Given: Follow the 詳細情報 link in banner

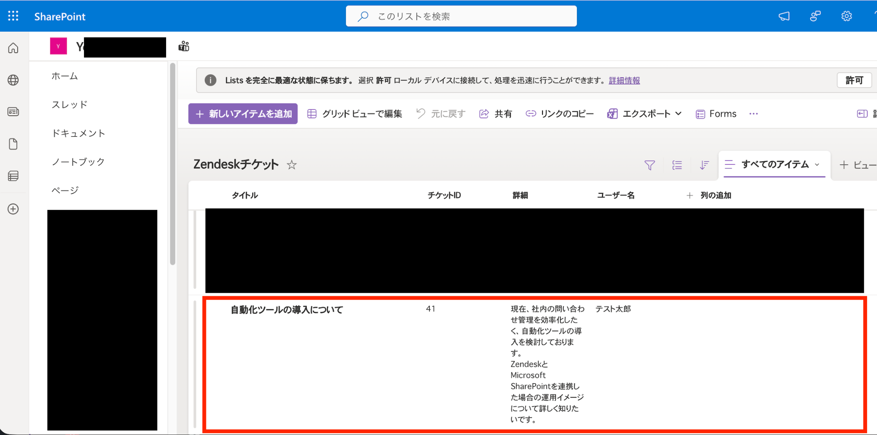Looking at the screenshot, I should [624, 80].
